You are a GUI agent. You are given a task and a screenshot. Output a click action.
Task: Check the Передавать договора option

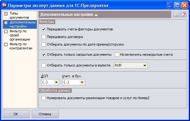click(x=44, y=37)
